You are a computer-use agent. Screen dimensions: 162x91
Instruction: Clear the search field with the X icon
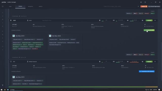click(x=138, y=6)
